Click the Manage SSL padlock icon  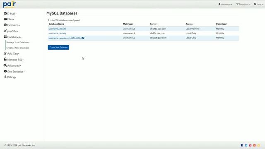[5, 59]
